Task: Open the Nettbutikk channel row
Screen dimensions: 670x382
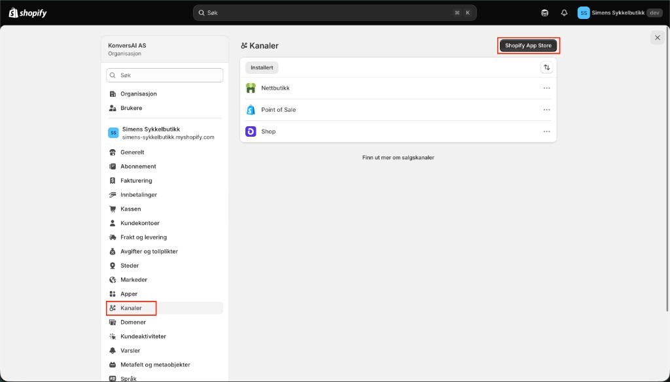Action: 398,88
